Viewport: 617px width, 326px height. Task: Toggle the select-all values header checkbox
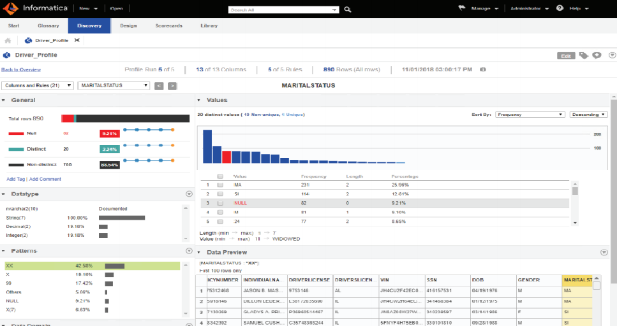click(220, 176)
